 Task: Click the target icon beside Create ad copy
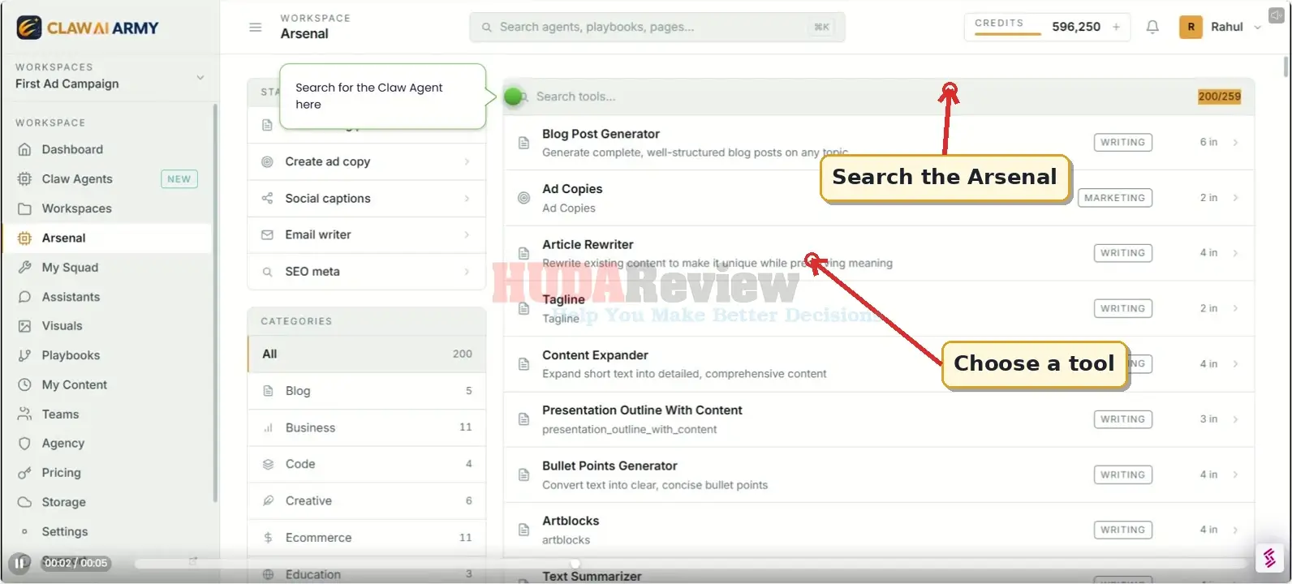tap(267, 162)
